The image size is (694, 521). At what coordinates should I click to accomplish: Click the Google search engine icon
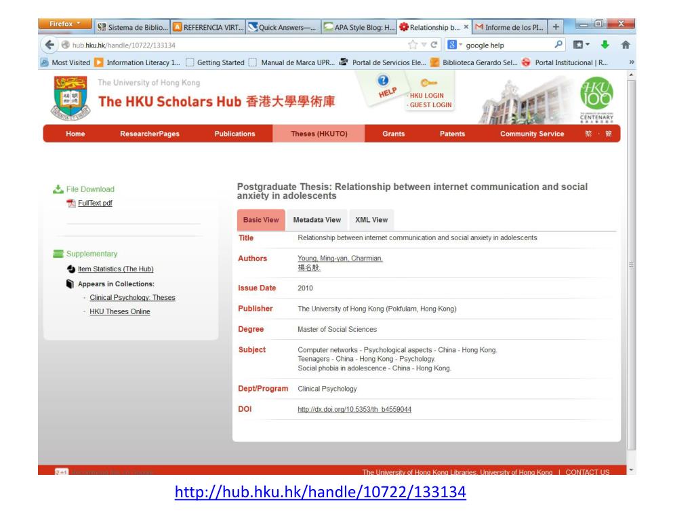452,45
